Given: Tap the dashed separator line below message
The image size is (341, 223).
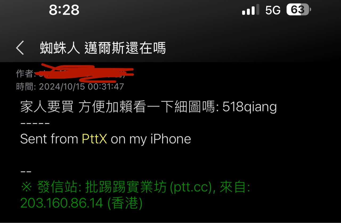Looking at the screenshot, I should (x=35, y=123).
